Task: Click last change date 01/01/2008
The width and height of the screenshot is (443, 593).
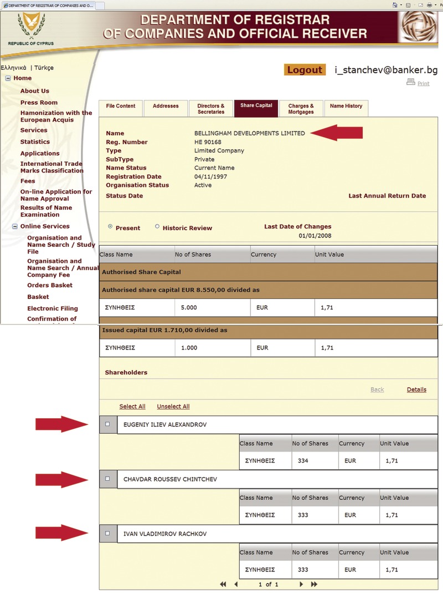Action: click(315, 236)
